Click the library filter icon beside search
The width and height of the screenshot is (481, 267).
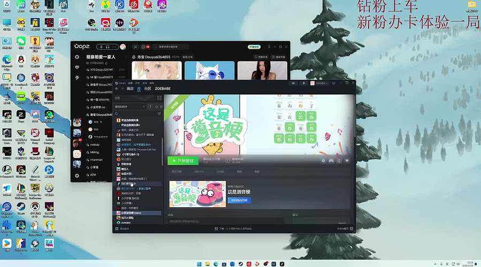click(x=159, y=114)
